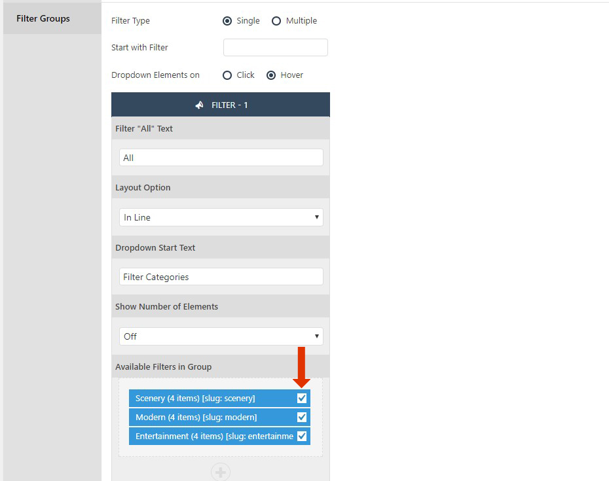Click the Available Filters in Group heading
This screenshot has height=481, width=609.
click(x=164, y=367)
